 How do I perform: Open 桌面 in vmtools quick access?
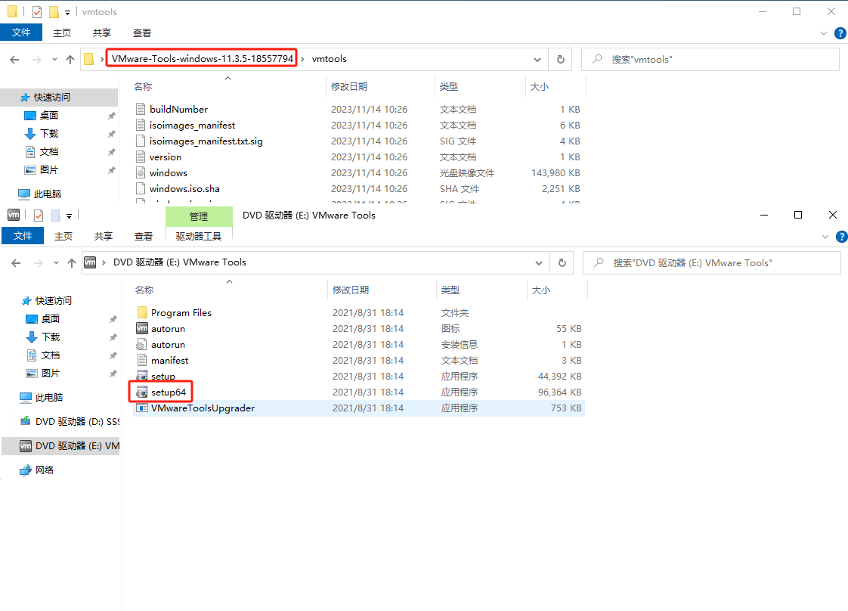point(42,115)
